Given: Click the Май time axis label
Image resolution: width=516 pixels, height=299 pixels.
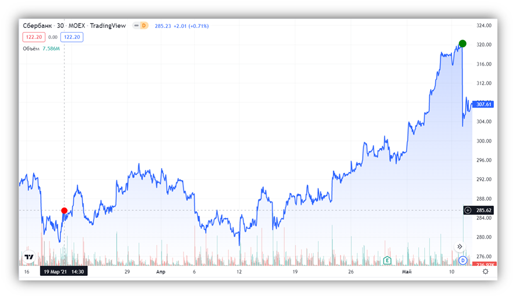Looking at the screenshot, I should (407, 272).
